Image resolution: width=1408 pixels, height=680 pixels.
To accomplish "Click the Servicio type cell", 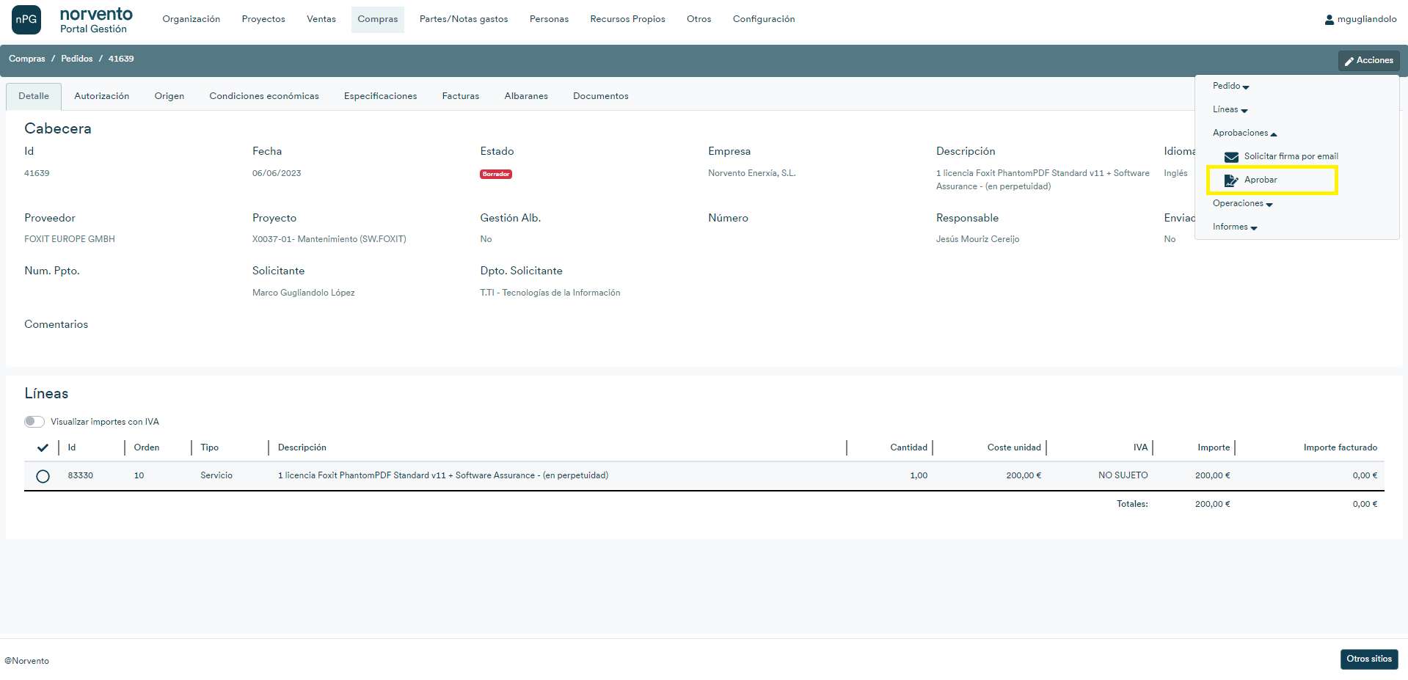I will click(x=216, y=475).
